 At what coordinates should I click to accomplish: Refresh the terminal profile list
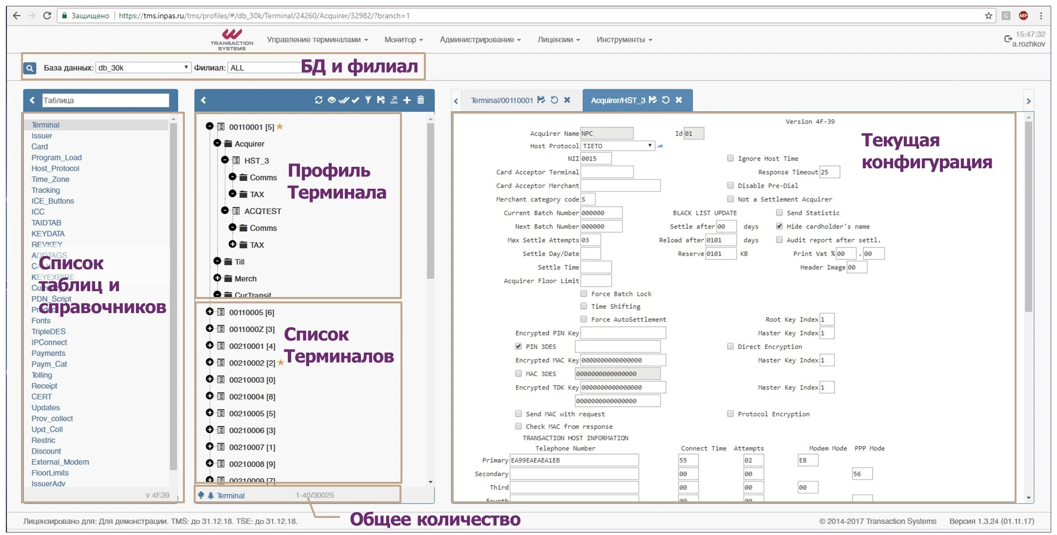click(x=319, y=100)
